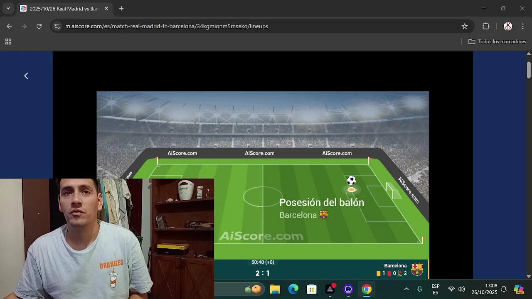Open site information icon in address bar
Image resolution: width=532 pixels, height=299 pixels.
[x=57, y=26]
